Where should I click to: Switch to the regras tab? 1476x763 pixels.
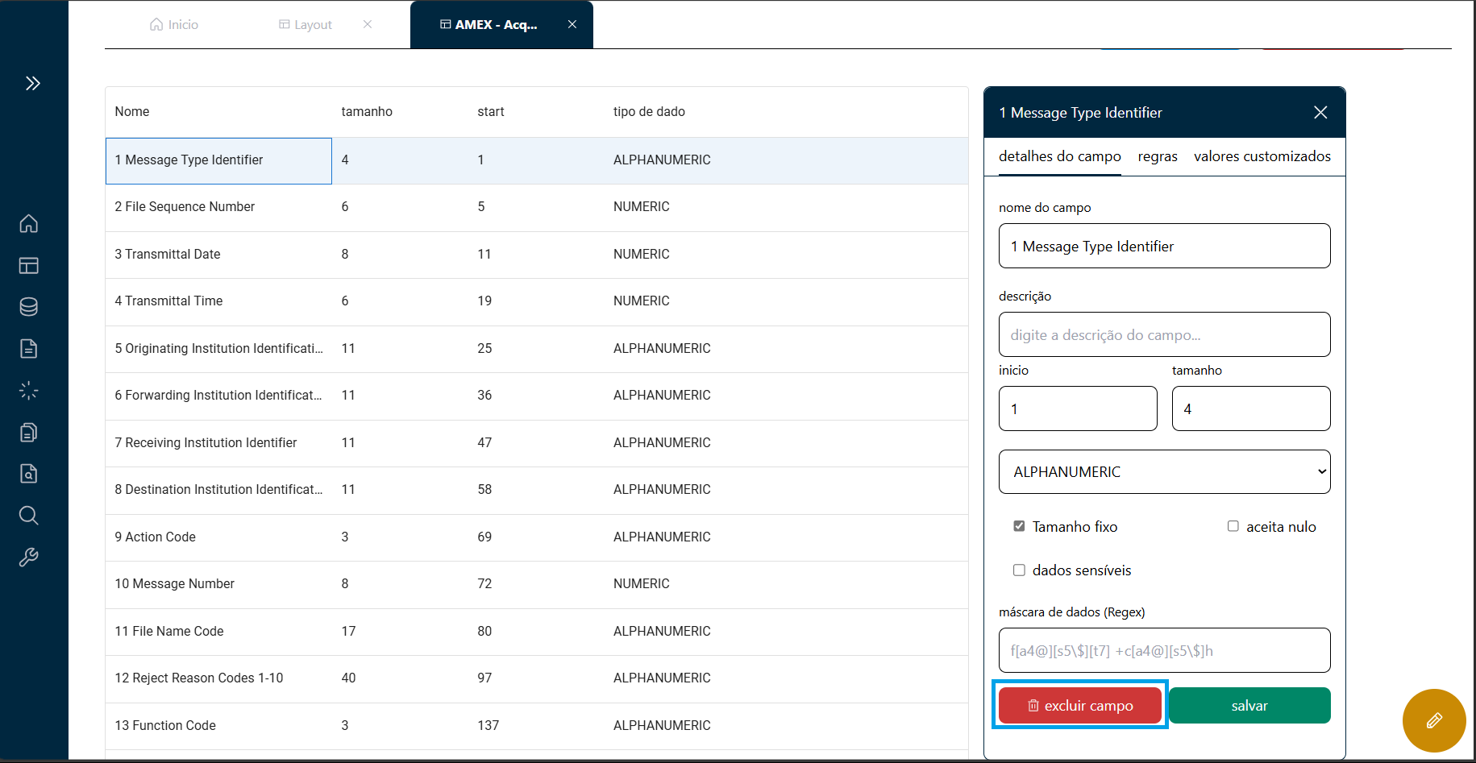[x=1157, y=156]
